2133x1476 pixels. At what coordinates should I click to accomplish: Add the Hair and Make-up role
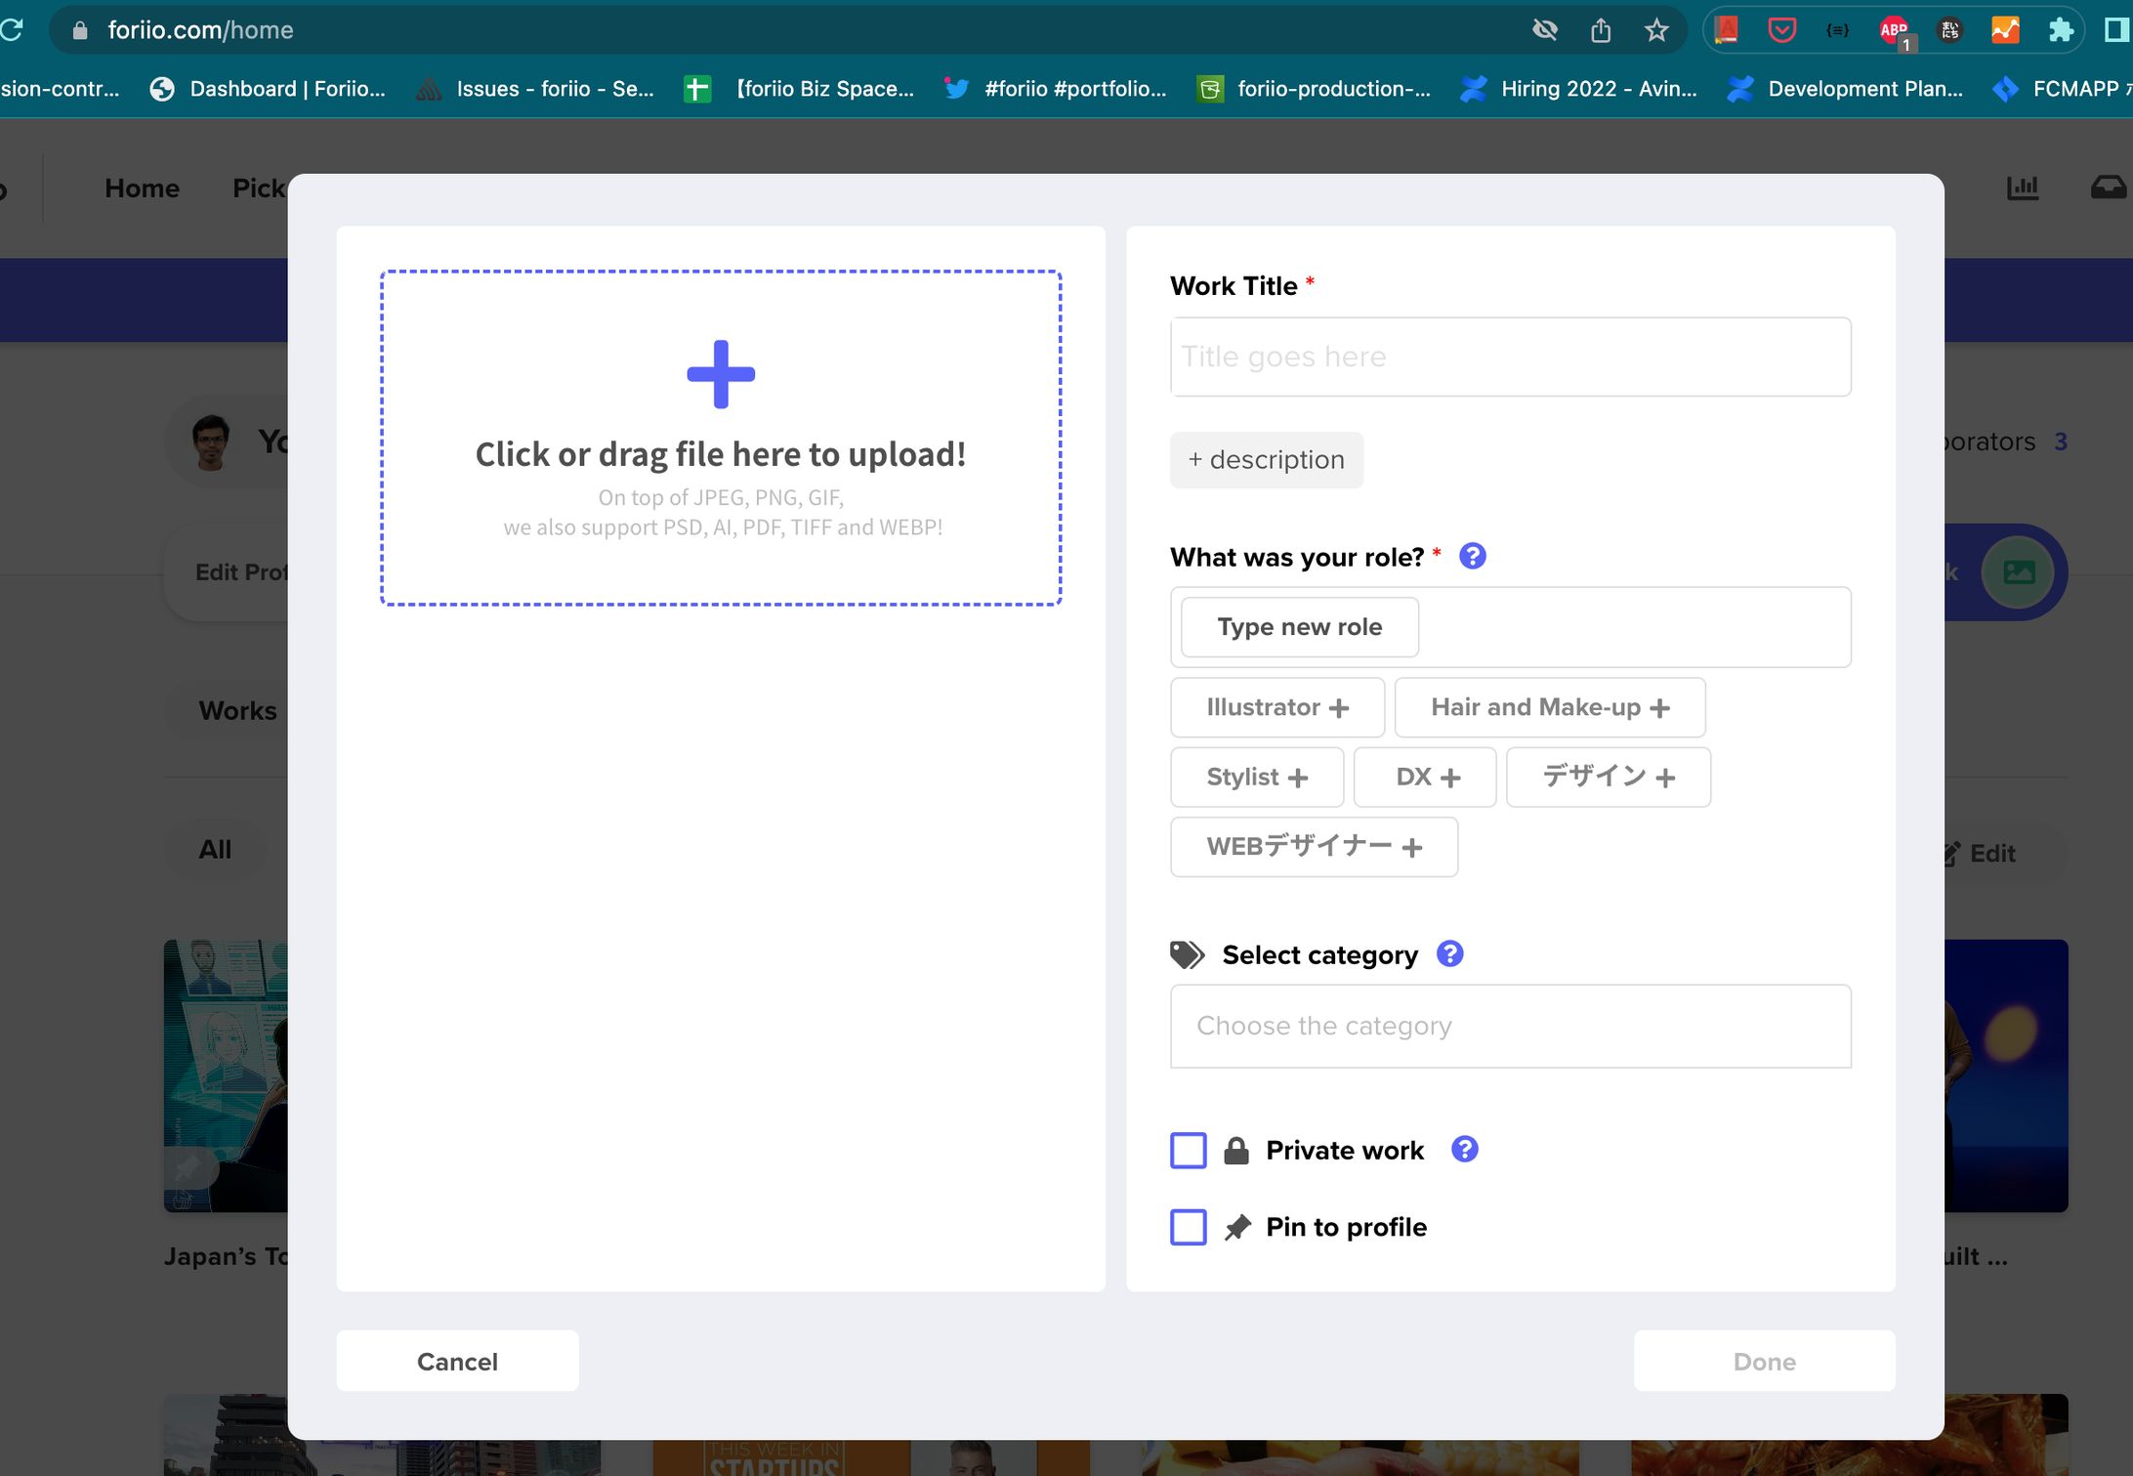click(1549, 707)
